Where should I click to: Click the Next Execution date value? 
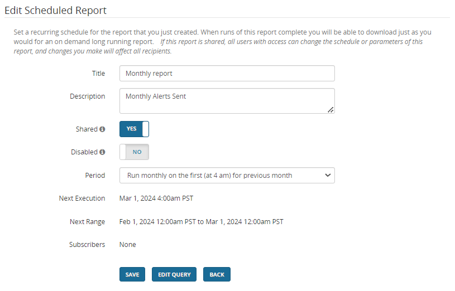coord(156,198)
